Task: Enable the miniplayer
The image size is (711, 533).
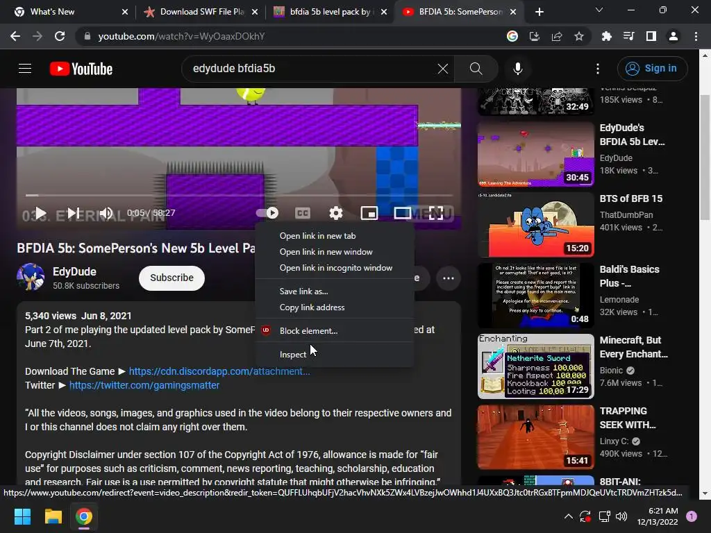Action: click(369, 213)
